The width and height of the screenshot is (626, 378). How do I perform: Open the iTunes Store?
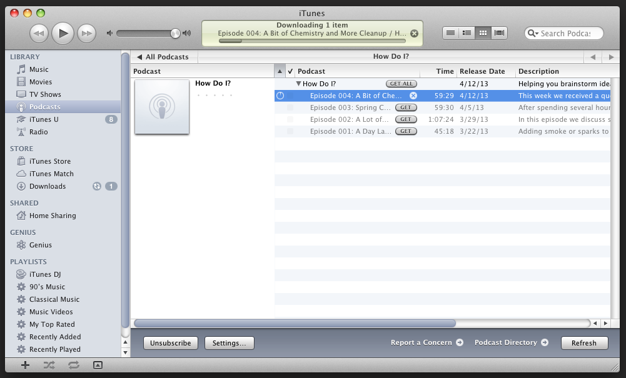(x=49, y=161)
